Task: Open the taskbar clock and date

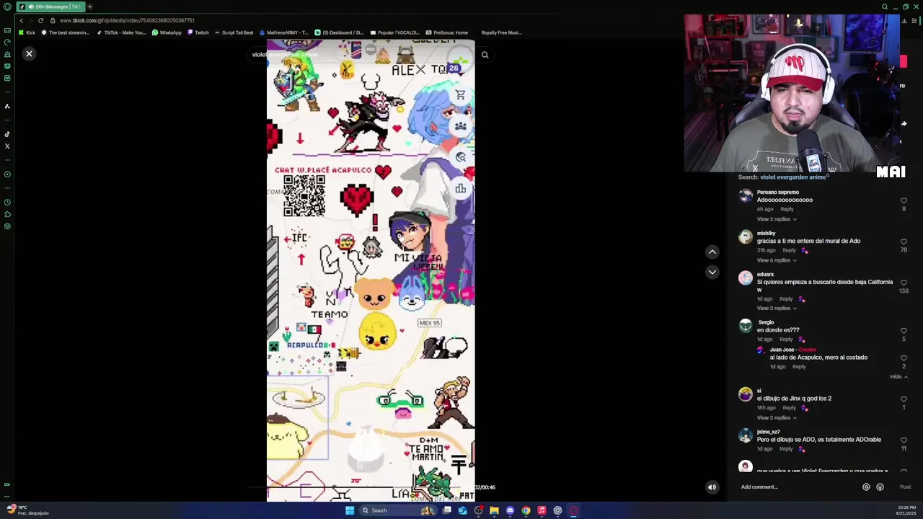Action: (x=906, y=510)
